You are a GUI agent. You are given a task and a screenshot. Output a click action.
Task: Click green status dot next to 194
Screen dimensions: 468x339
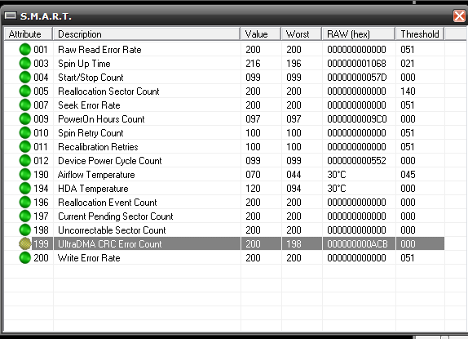25,189
